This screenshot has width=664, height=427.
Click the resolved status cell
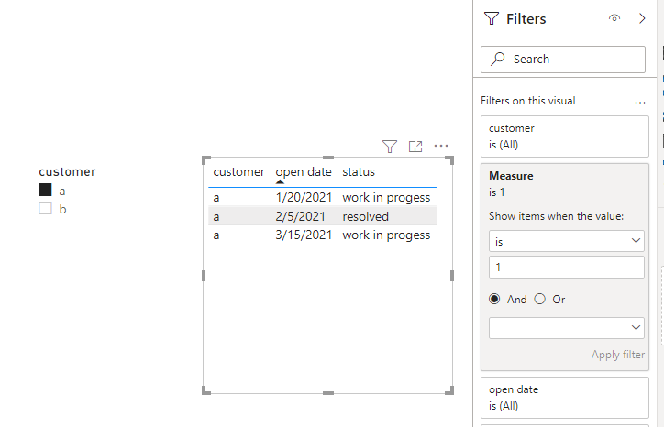point(365,216)
